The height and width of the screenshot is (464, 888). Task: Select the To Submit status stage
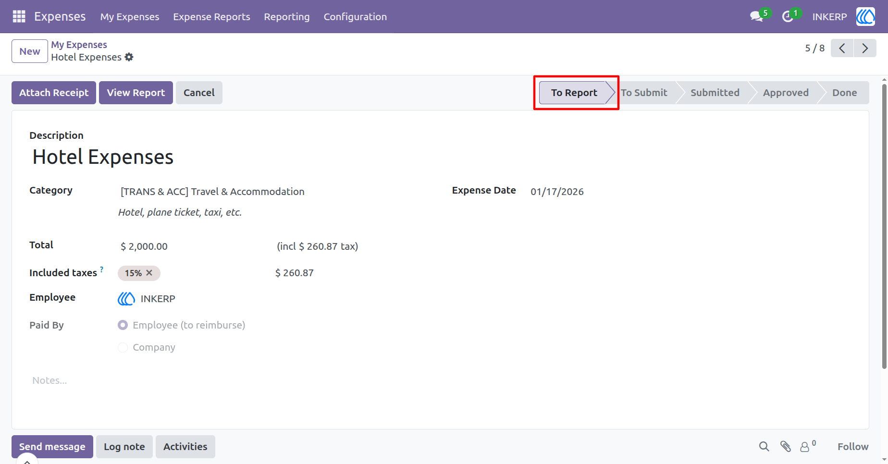644,93
